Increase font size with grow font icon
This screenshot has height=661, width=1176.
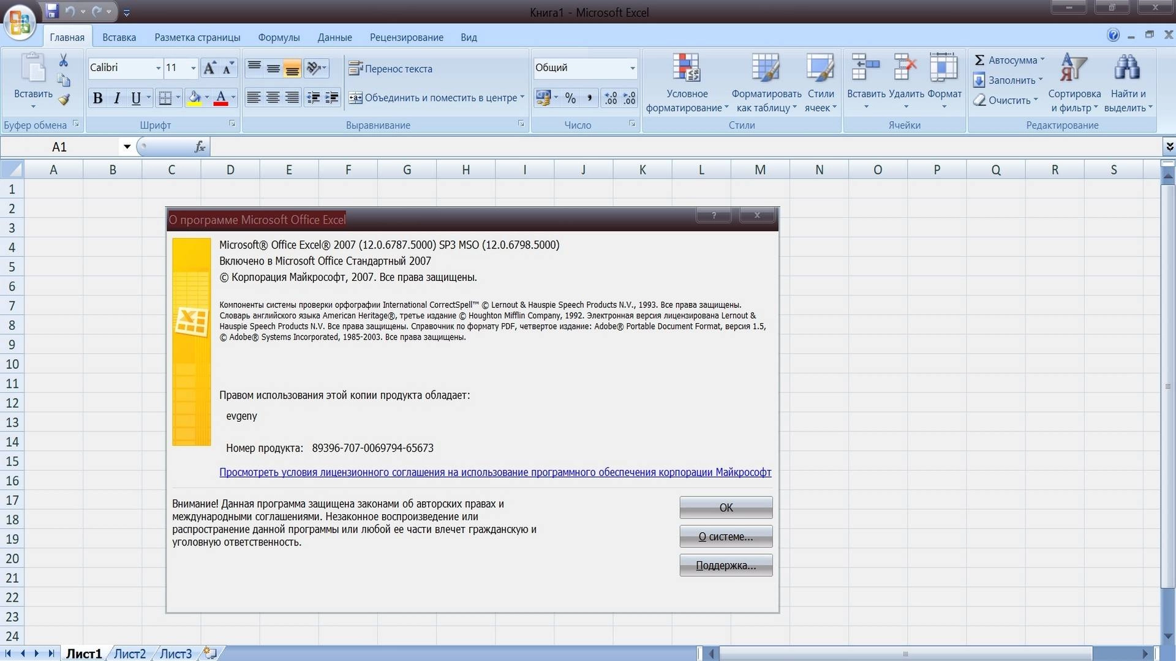[209, 68]
